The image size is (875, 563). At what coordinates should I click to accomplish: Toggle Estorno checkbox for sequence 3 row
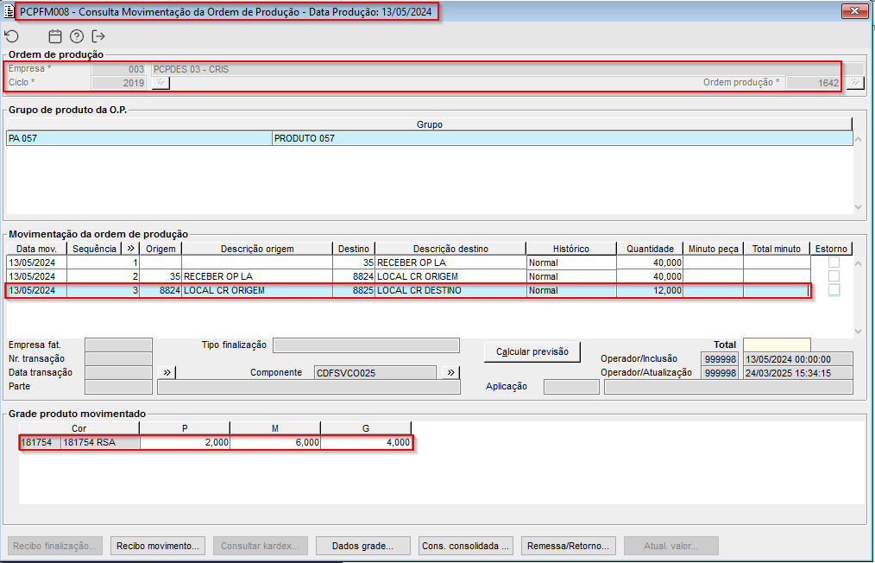coord(834,290)
